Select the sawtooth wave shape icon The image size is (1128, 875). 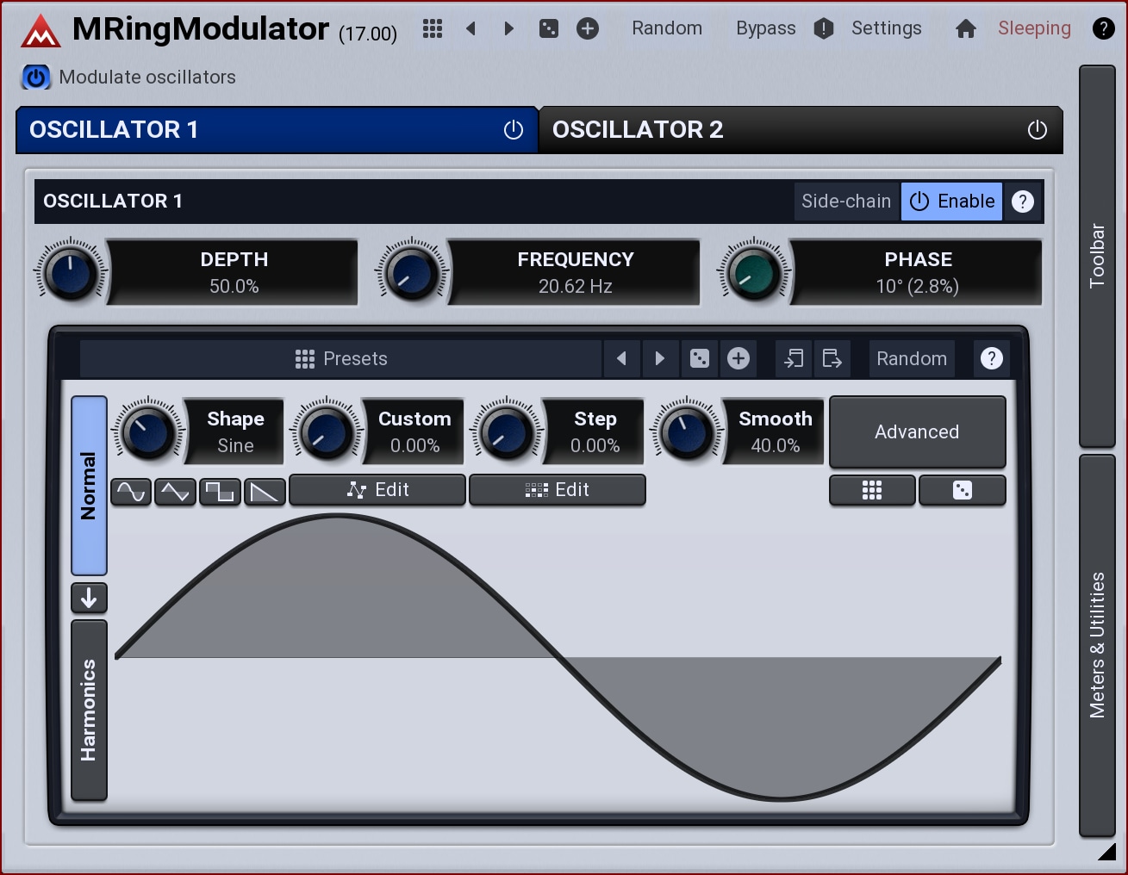pos(265,492)
